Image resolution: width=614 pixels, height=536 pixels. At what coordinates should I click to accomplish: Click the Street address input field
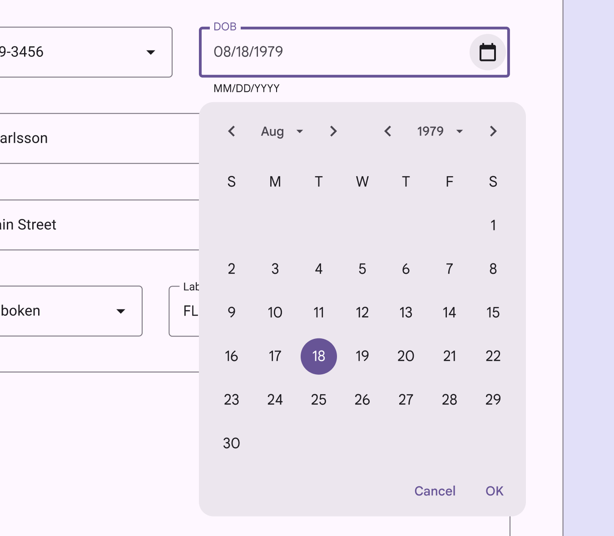(x=91, y=225)
